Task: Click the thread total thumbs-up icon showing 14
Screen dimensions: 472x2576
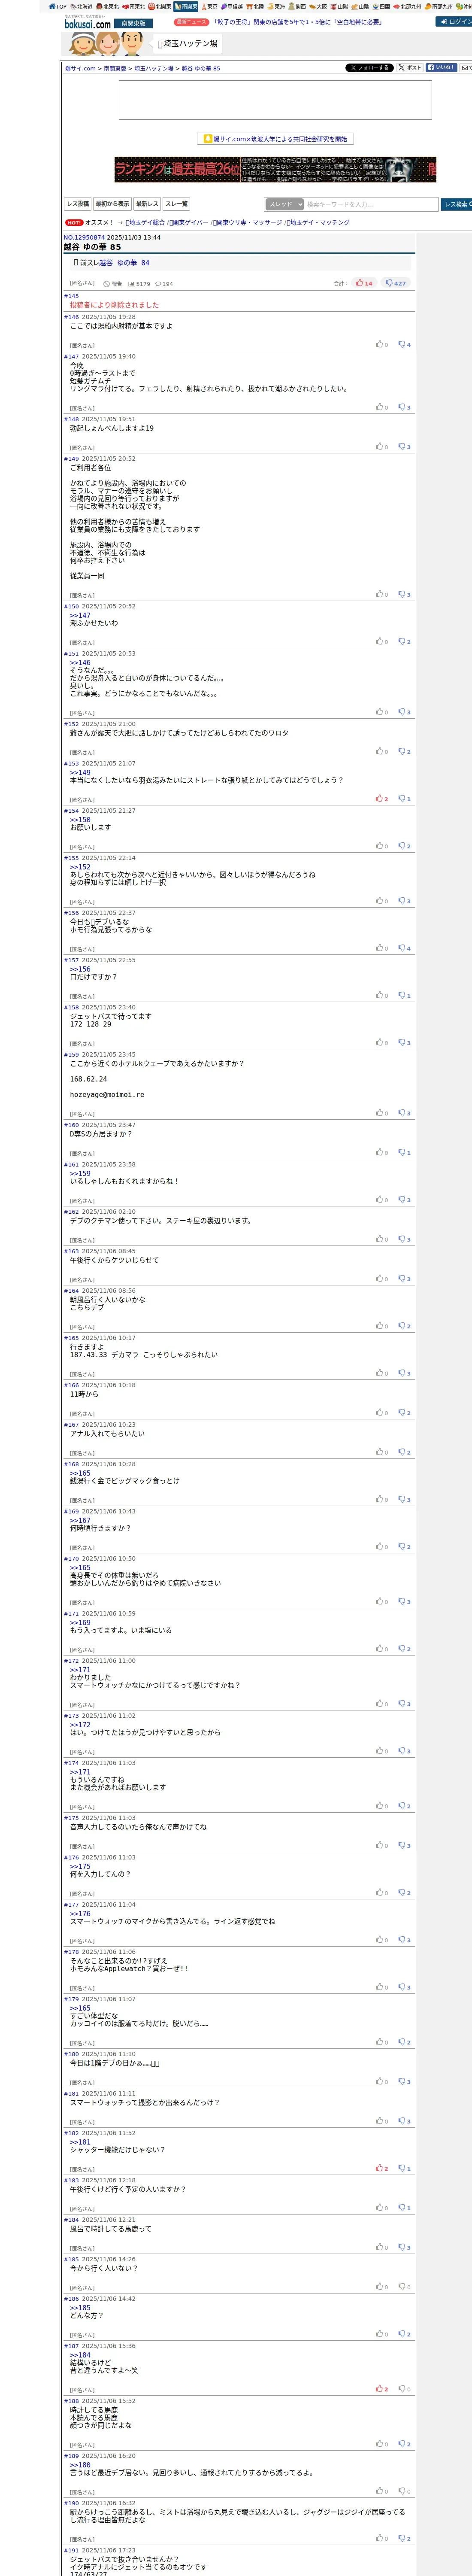Action: point(364,283)
